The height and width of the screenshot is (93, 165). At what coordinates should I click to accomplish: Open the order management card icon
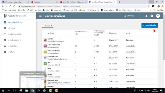(x=5, y=34)
